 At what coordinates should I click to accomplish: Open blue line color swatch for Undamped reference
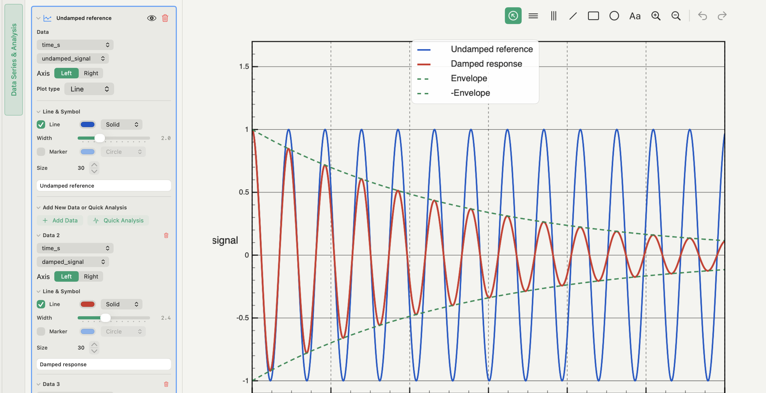tap(87, 124)
